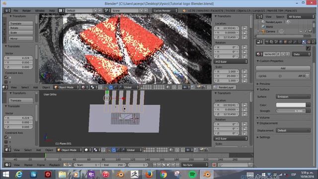Open the top viewport Object Mode dropdown
This screenshot has width=318, height=179.
pyautogui.click(x=66, y=88)
